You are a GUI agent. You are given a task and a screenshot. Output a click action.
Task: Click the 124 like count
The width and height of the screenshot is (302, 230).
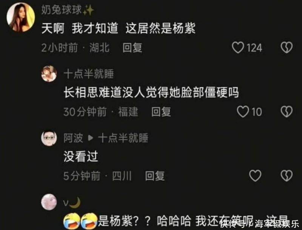(254, 48)
